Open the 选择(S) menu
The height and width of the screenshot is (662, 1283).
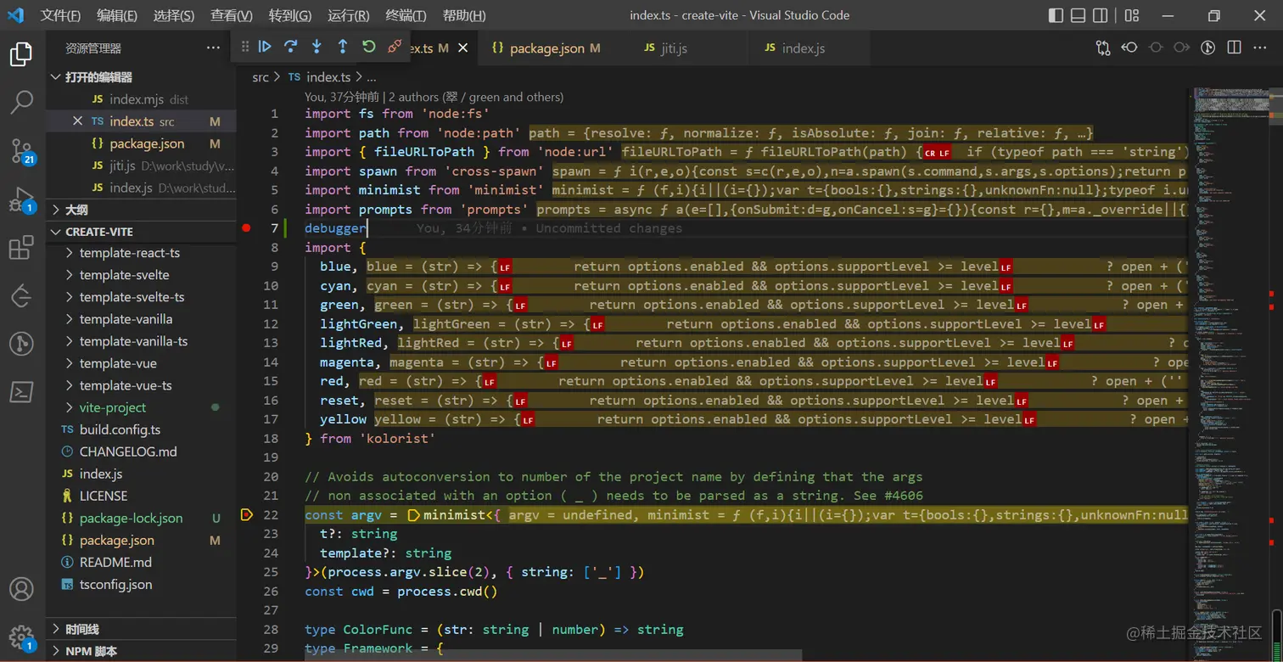[174, 15]
